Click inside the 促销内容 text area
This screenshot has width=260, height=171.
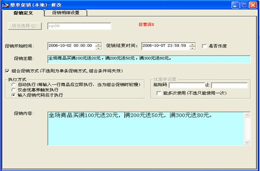pyautogui.click(x=146, y=129)
